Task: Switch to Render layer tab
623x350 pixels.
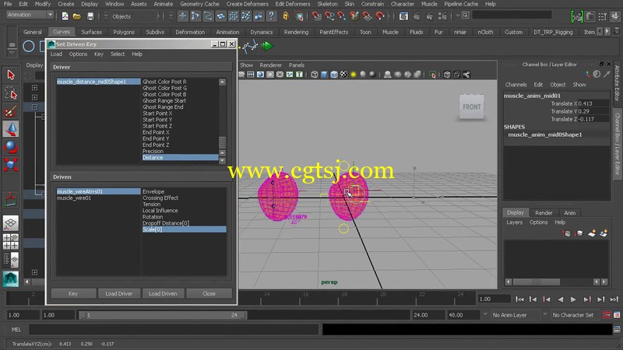Action: 544,212
